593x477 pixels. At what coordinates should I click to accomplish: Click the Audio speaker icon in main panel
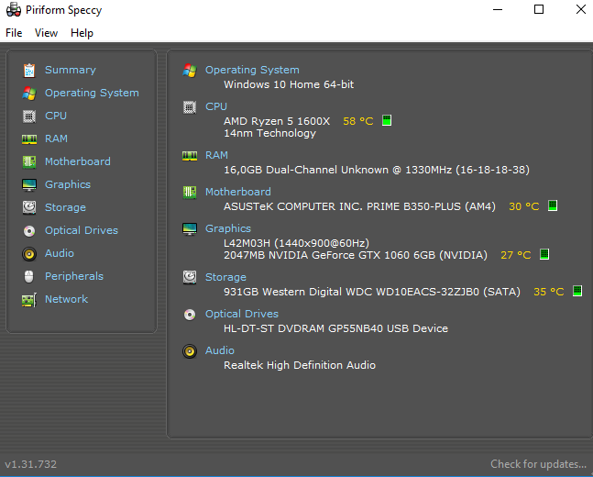click(190, 351)
